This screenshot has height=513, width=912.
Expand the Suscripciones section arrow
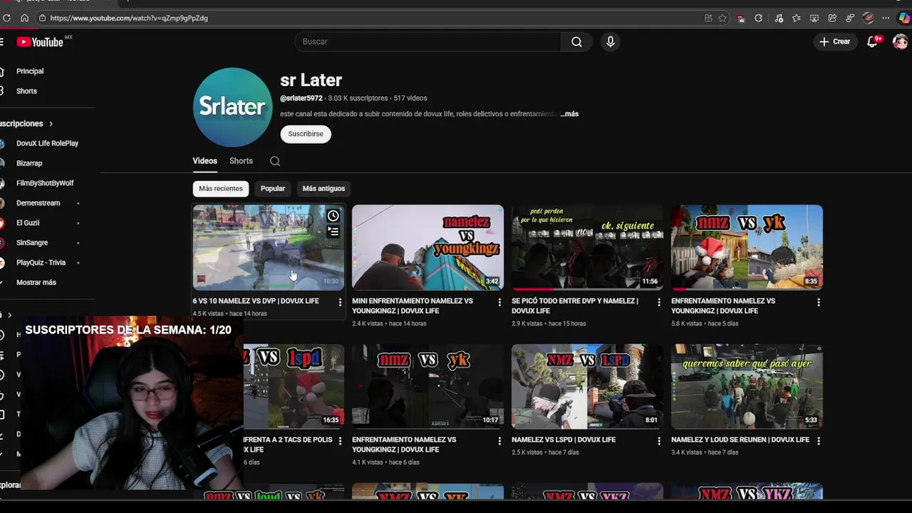click(x=51, y=124)
